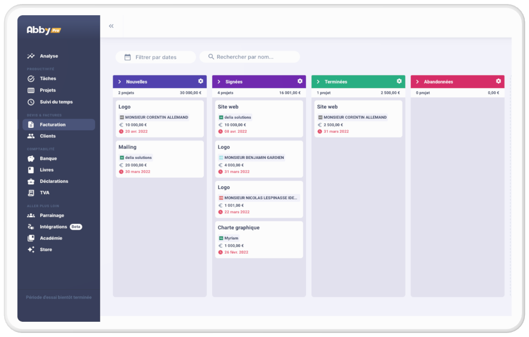Open settings gear on Nouvelles column

(x=200, y=81)
